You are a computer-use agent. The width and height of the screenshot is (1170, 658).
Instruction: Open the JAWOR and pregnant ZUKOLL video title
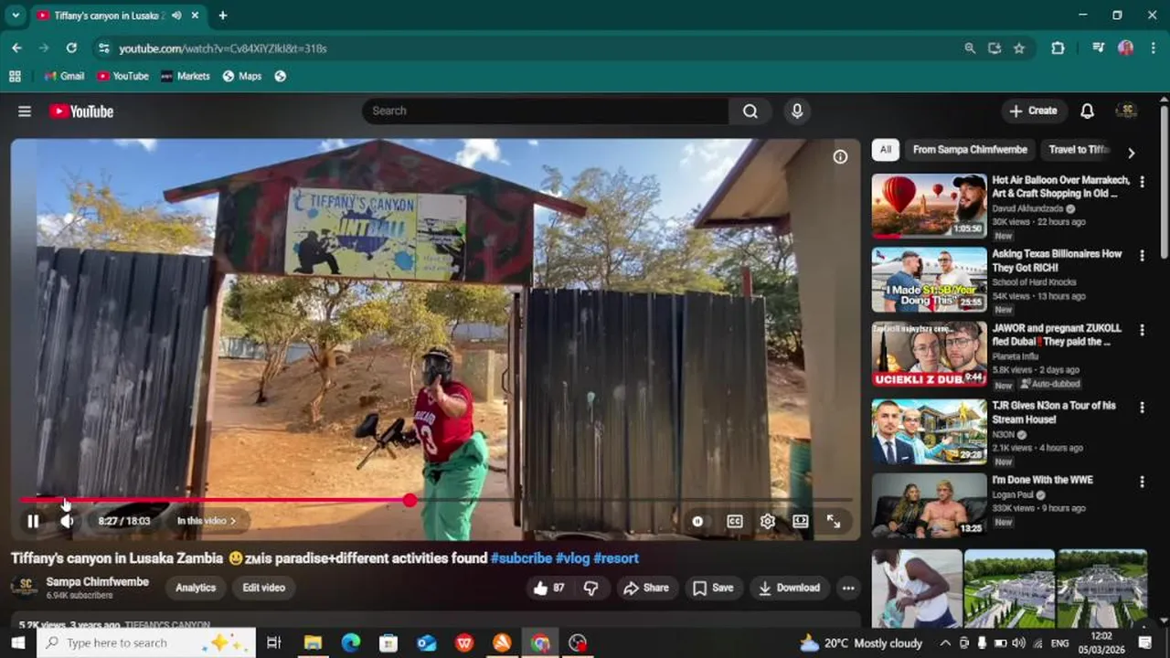click(x=1057, y=334)
